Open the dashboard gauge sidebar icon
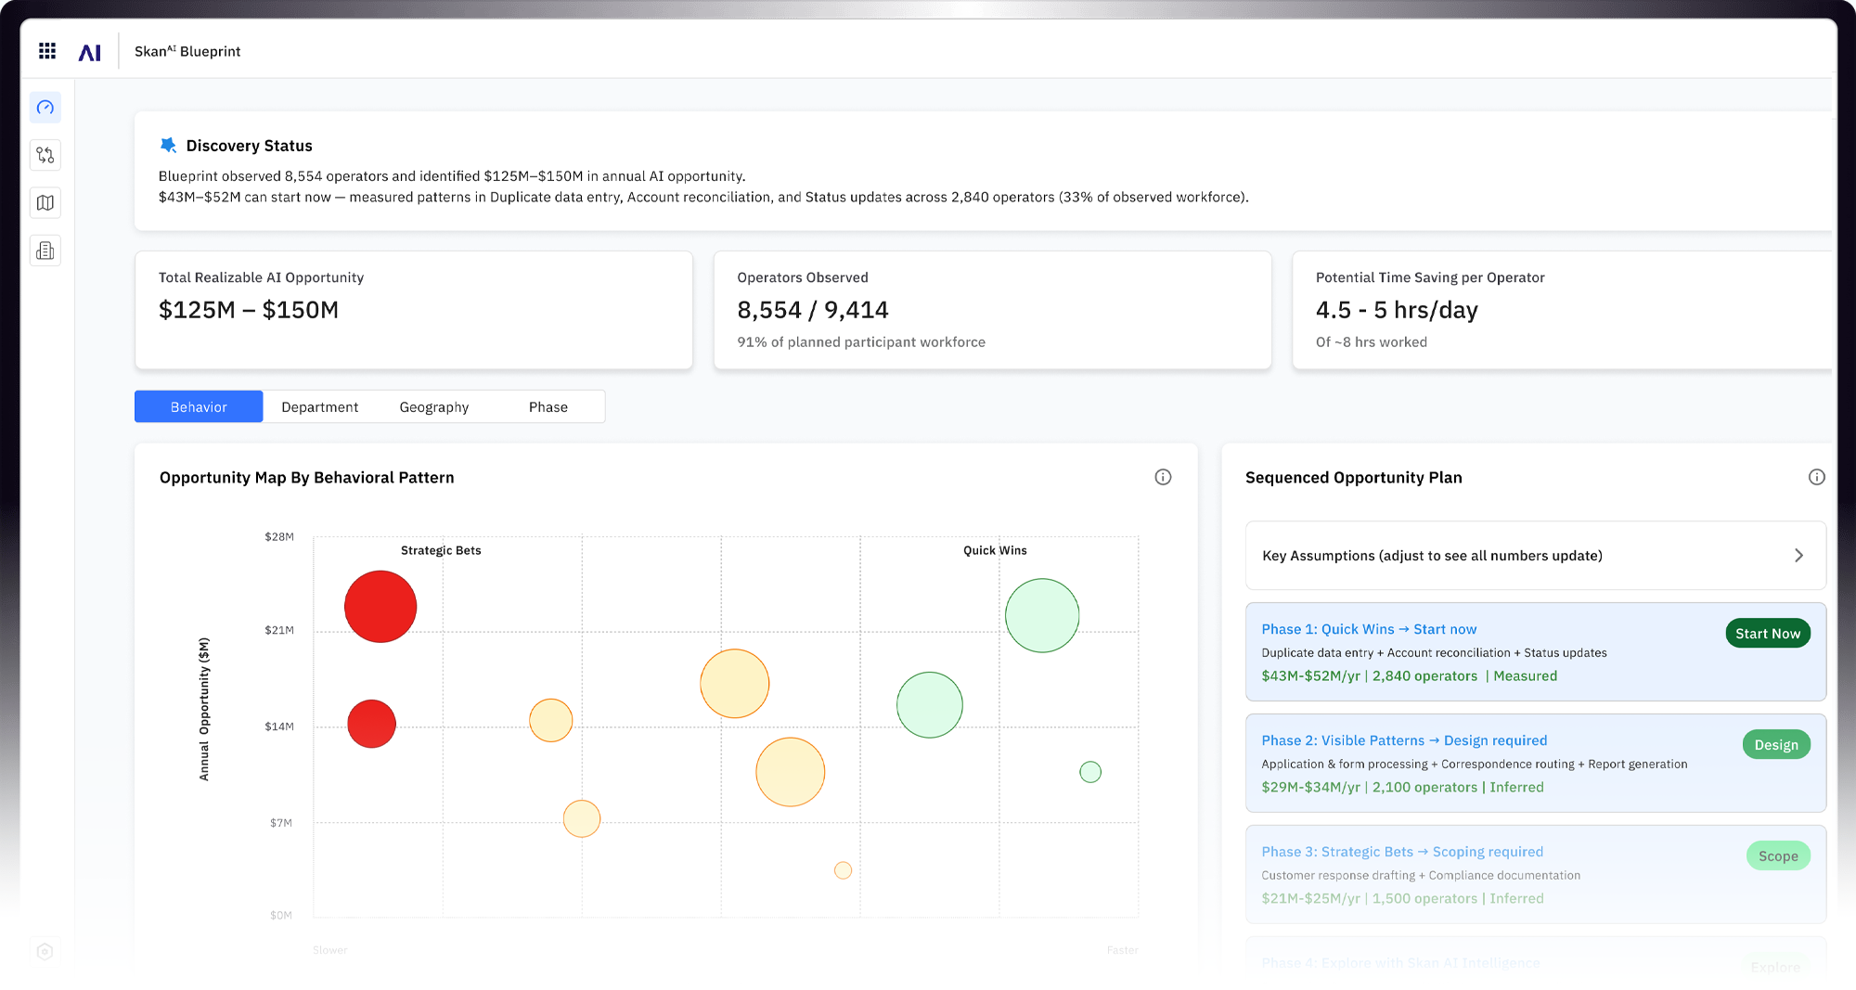Image resolution: width=1856 pixels, height=990 pixels. pos(45,108)
